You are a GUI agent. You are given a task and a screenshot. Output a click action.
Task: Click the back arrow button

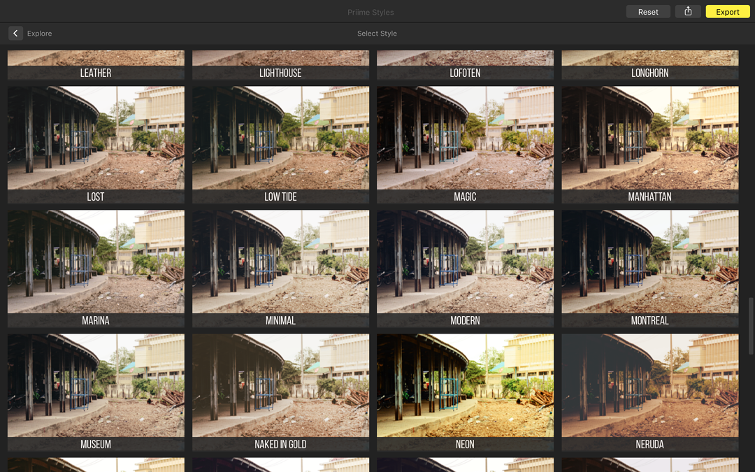click(15, 34)
